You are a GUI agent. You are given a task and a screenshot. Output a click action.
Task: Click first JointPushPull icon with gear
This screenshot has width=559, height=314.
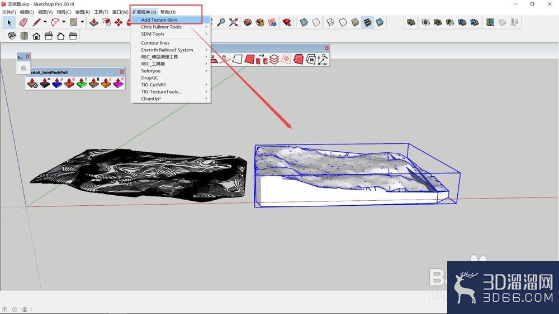(32, 83)
